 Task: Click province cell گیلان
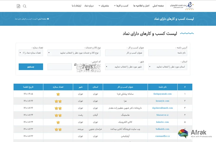pos(95,115)
